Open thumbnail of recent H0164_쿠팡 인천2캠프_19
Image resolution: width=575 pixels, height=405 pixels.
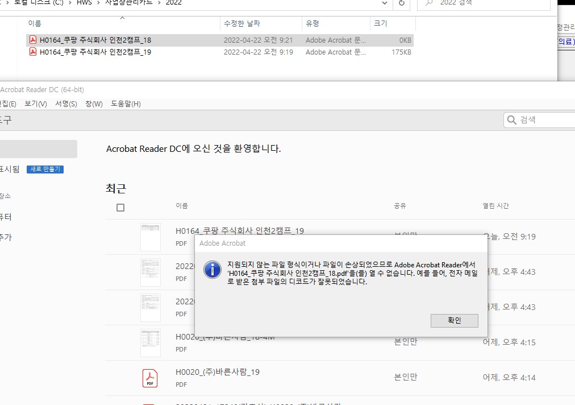coord(151,237)
